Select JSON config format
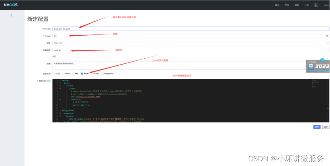Image resolution: width=330 pixels, height=166 pixels. coord(64,74)
